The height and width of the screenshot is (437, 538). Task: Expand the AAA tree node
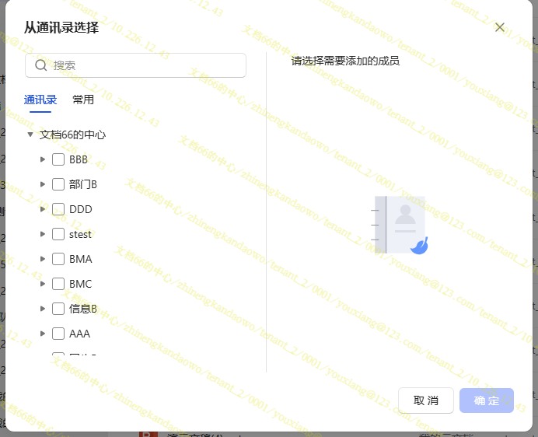(x=43, y=334)
